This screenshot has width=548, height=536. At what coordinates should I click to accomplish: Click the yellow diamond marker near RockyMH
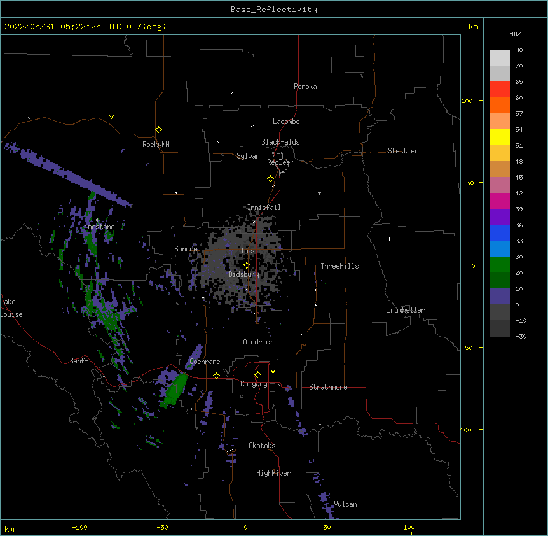(x=159, y=130)
